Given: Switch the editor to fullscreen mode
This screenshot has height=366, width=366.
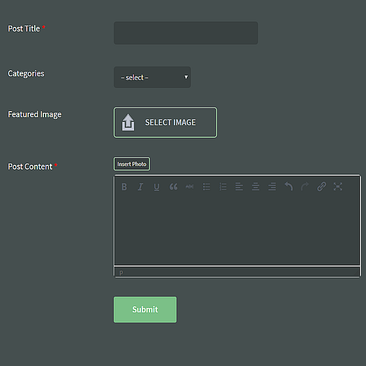Looking at the screenshot, I should (338, 187).
